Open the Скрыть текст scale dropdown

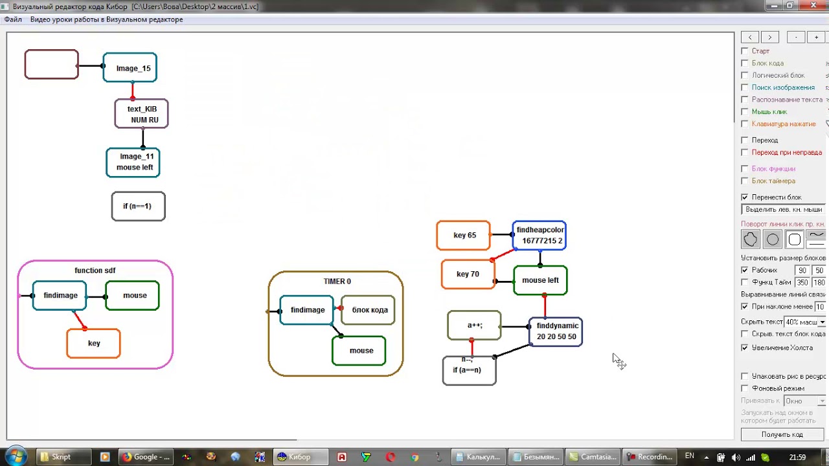click(x=804, y=322)
